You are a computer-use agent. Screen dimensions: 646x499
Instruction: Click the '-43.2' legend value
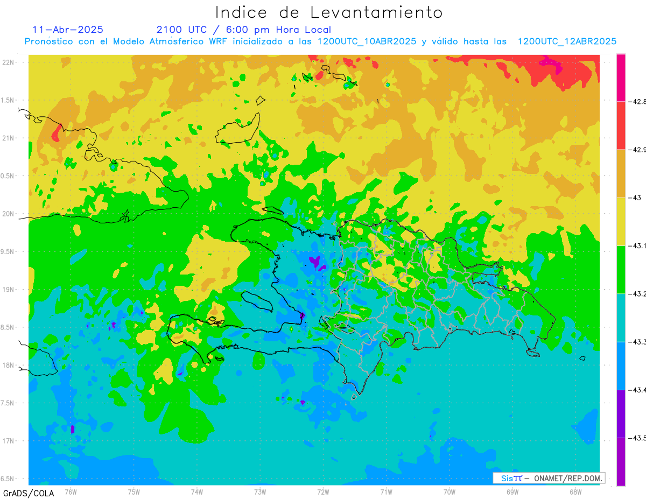637,293
